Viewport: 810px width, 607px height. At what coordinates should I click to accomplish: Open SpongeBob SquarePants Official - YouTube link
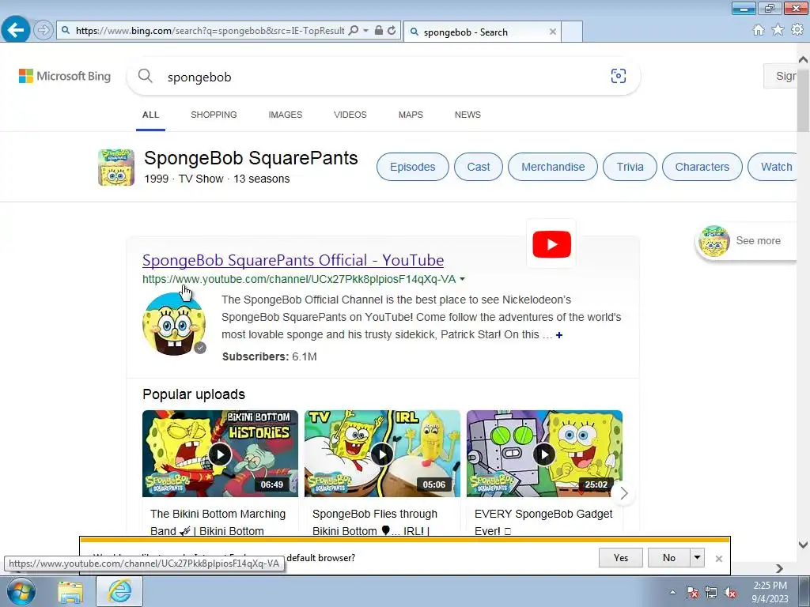[x=293, y=260]
